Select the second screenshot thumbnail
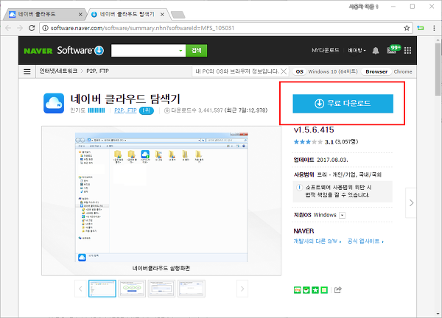 pyautogui.click(x=132, y=289)
